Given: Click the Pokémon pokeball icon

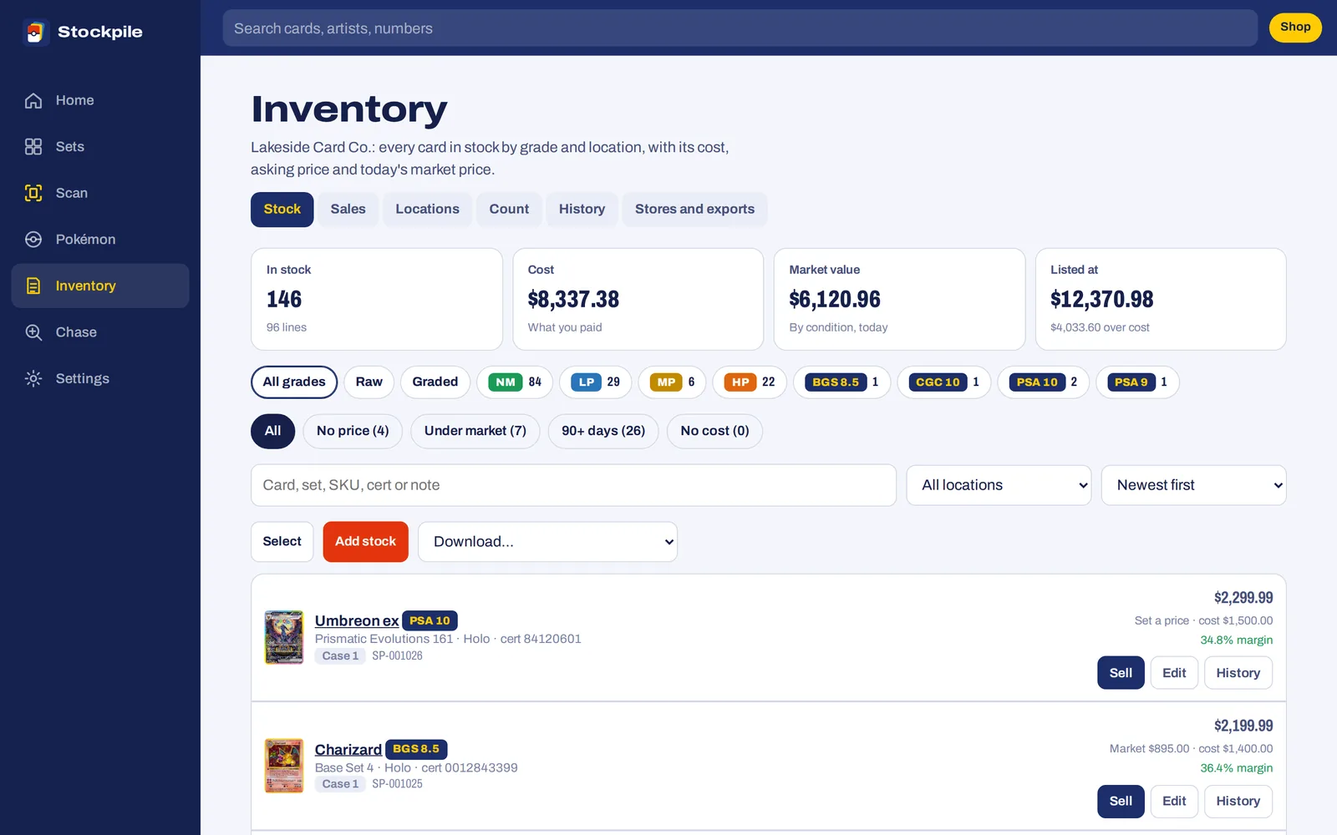Looking at the screenshot, I should [x=33, y=240].
